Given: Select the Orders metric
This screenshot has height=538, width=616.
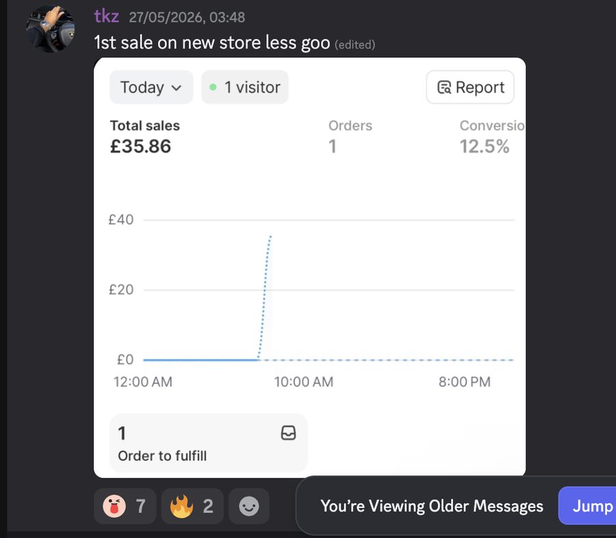Looking at the screenshot, I should coord(350,137).
